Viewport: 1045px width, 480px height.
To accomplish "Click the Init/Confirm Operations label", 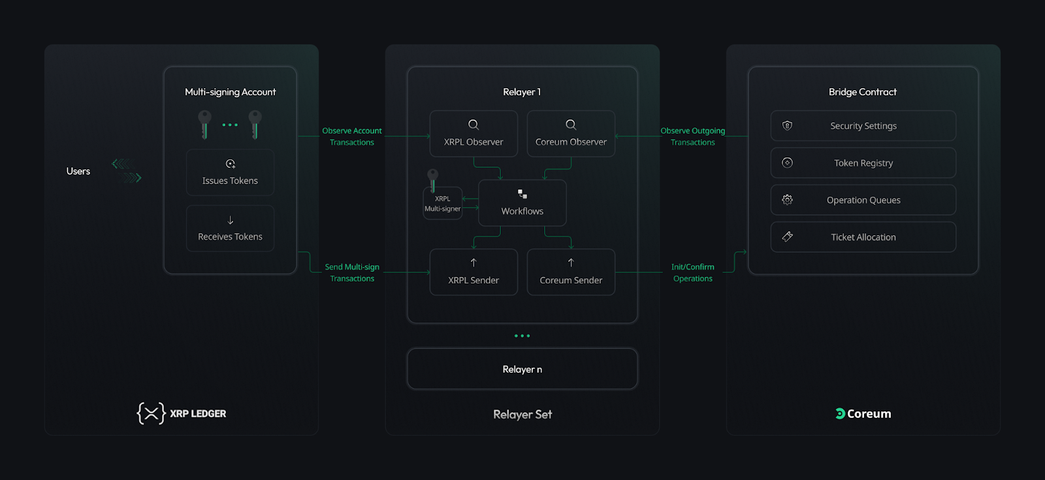I will tap(692, 272).
